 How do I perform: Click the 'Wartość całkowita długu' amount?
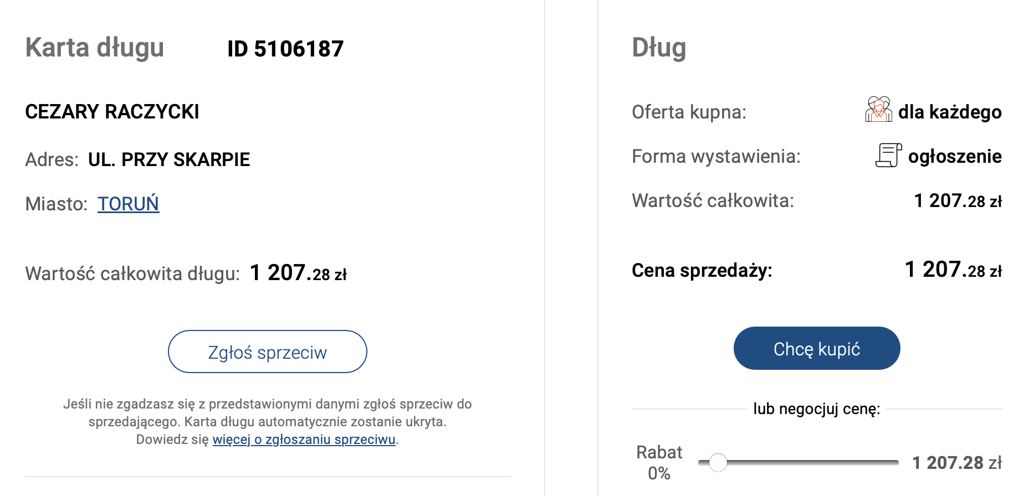(x=298, y=273)
